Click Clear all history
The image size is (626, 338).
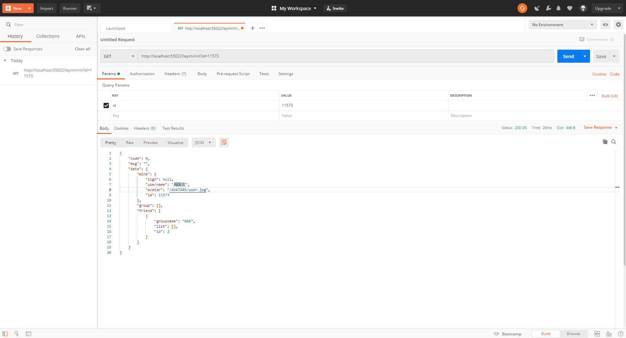tap(82, 49)
